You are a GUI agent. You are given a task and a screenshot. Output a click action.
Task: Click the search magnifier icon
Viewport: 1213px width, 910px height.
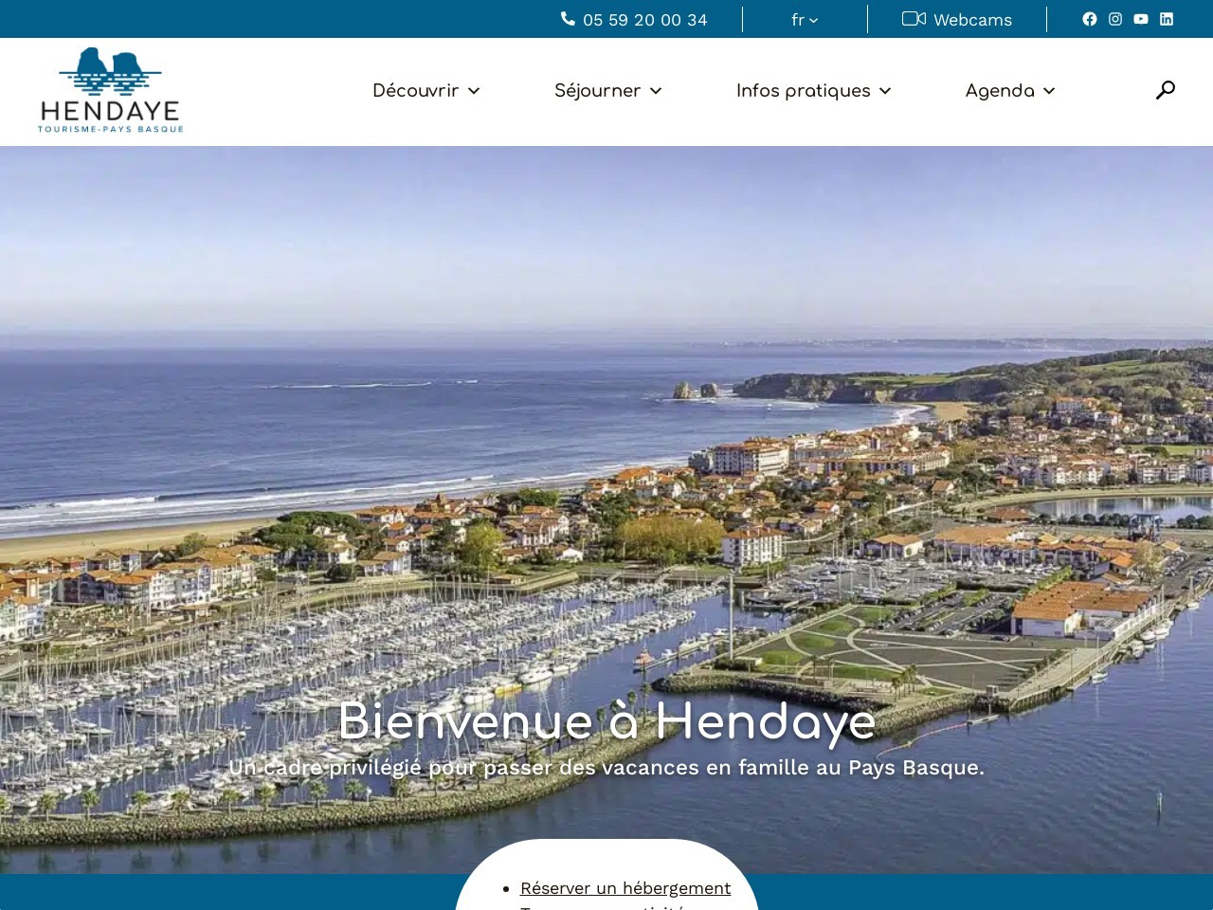coord(1166,90)
